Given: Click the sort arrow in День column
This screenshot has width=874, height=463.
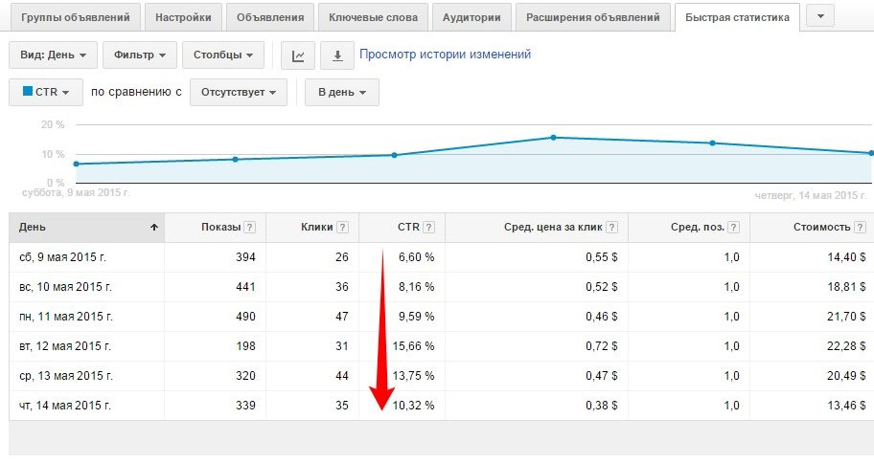Looking at the screenshot, I should [154, 227].
